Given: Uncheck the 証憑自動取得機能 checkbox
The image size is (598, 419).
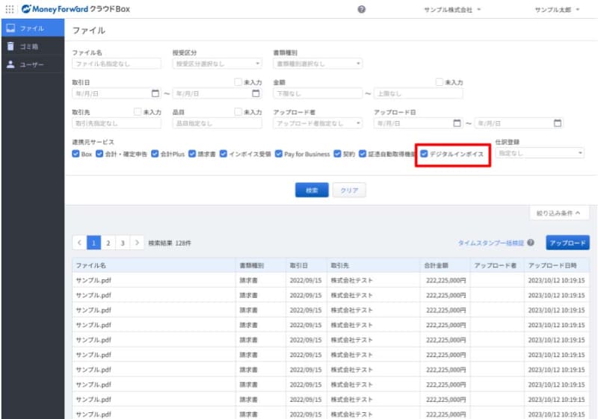Looking at the screenshot, I should tap(363, 154).
